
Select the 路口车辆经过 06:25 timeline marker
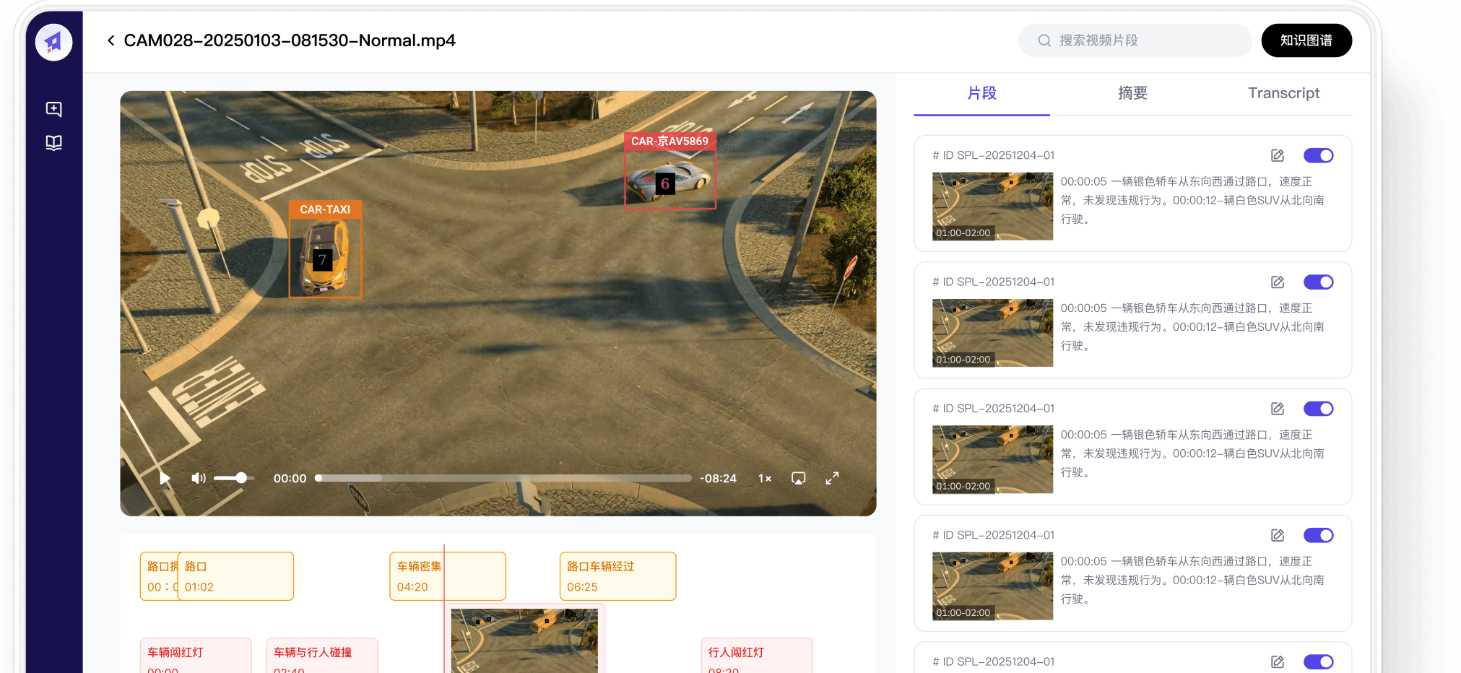(617, 576)
